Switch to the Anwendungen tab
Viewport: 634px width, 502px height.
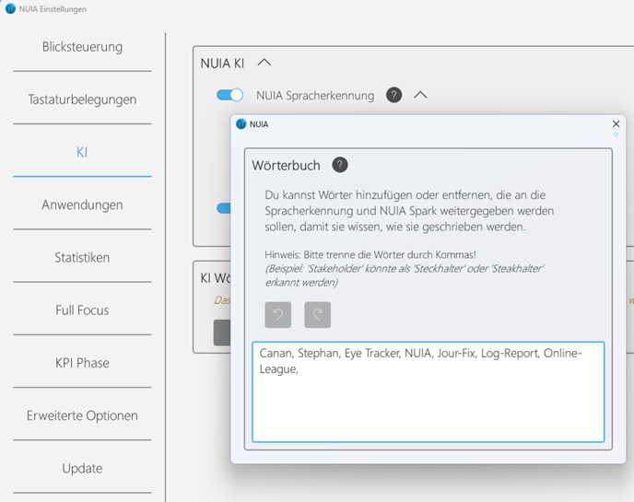[82, 204]
